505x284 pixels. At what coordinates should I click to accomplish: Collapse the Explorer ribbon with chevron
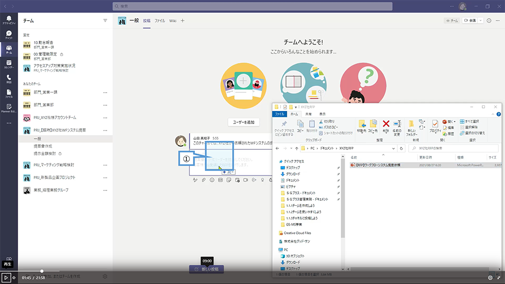493,114
